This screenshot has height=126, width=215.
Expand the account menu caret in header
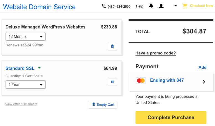tap(175, 6)
